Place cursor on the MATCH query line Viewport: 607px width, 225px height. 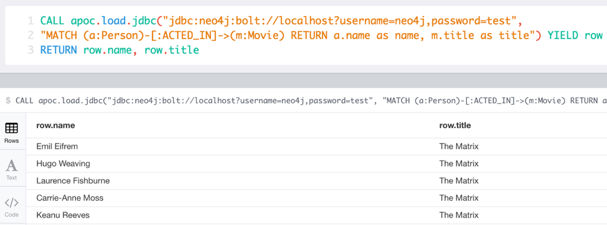click(x=321, y=35)
